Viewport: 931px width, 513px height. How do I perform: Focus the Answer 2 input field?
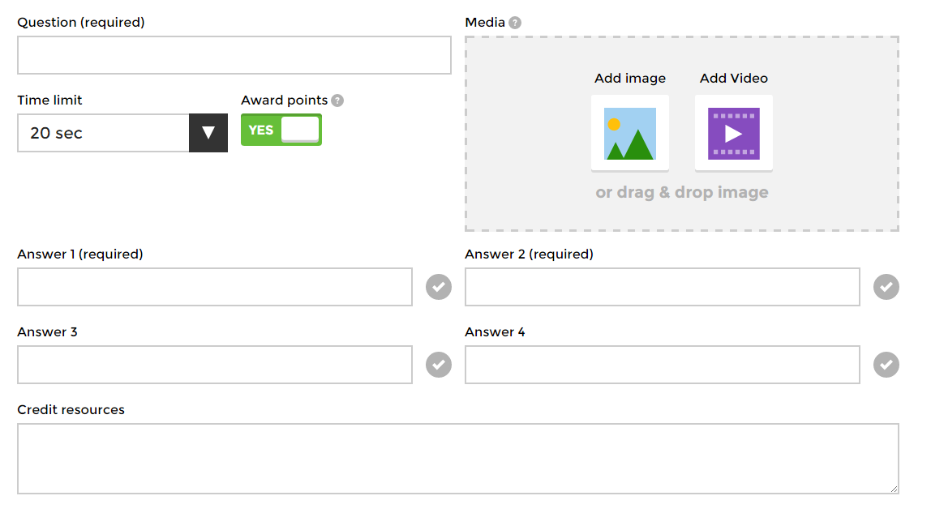(x=663, y=287)
